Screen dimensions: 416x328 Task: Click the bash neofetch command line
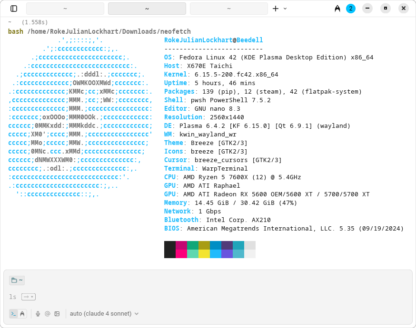tap(99, 31)
